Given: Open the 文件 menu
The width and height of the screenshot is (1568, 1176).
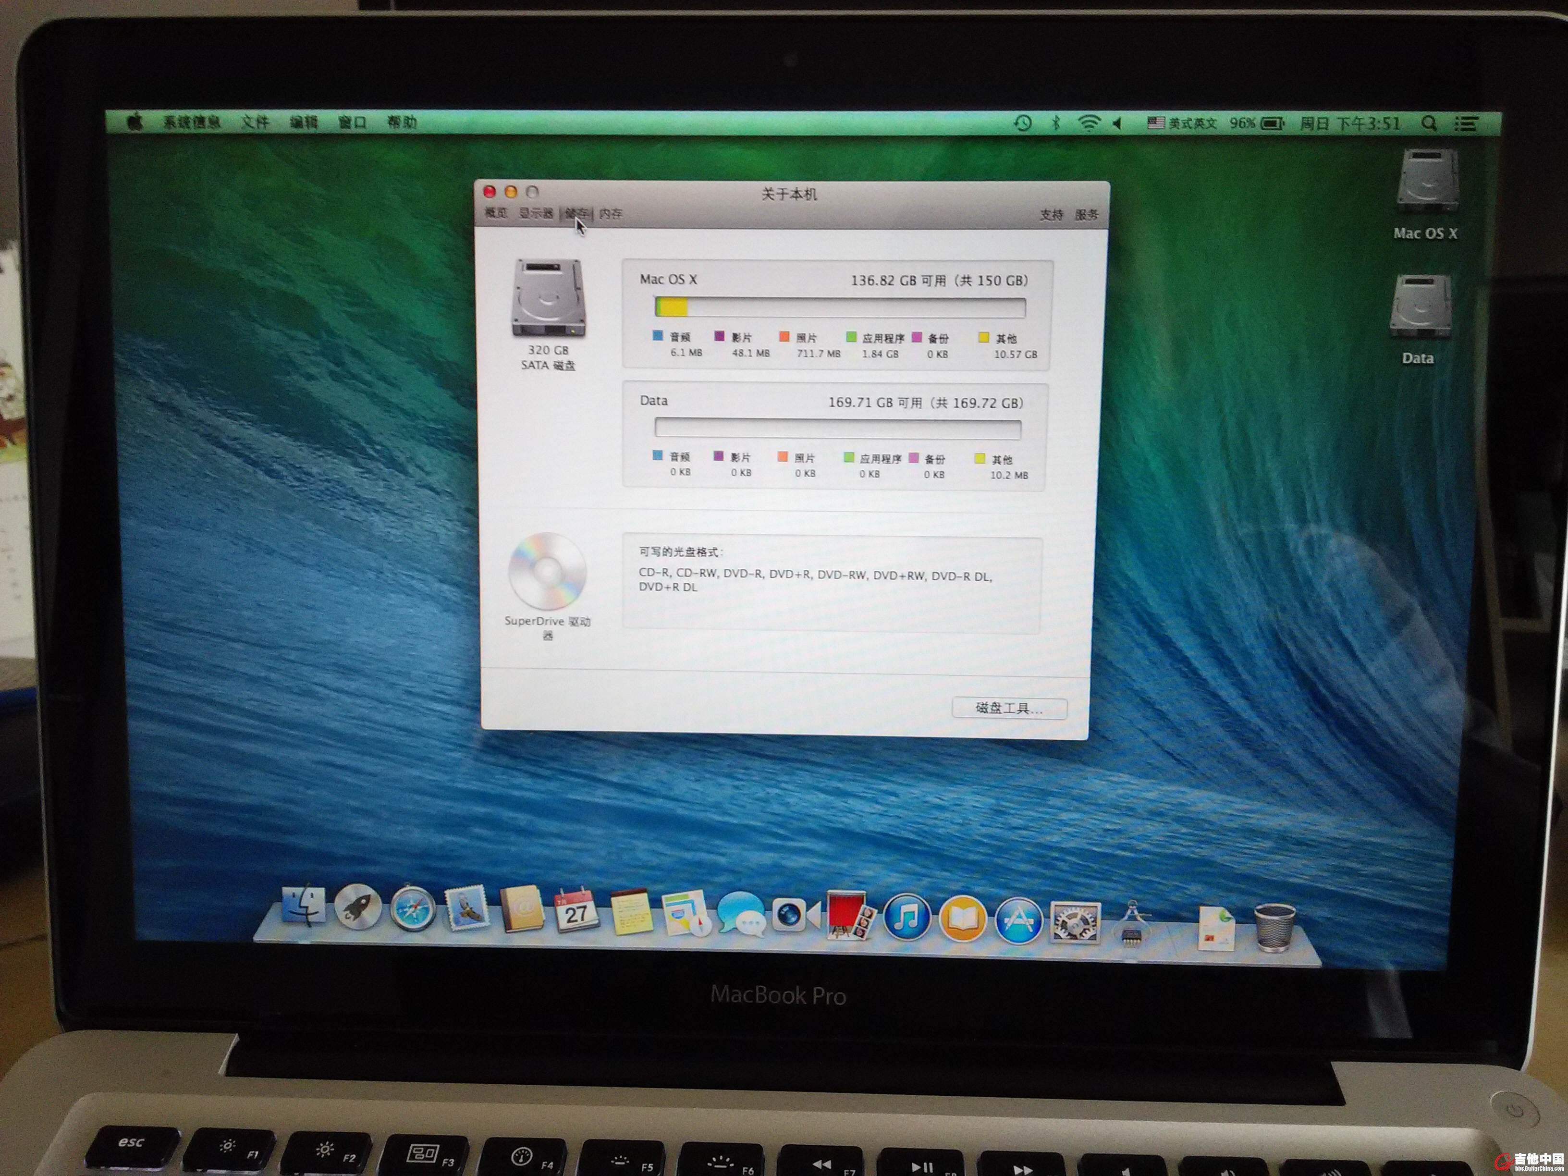Looking at the screenshot, I should (x=255, y=122).
